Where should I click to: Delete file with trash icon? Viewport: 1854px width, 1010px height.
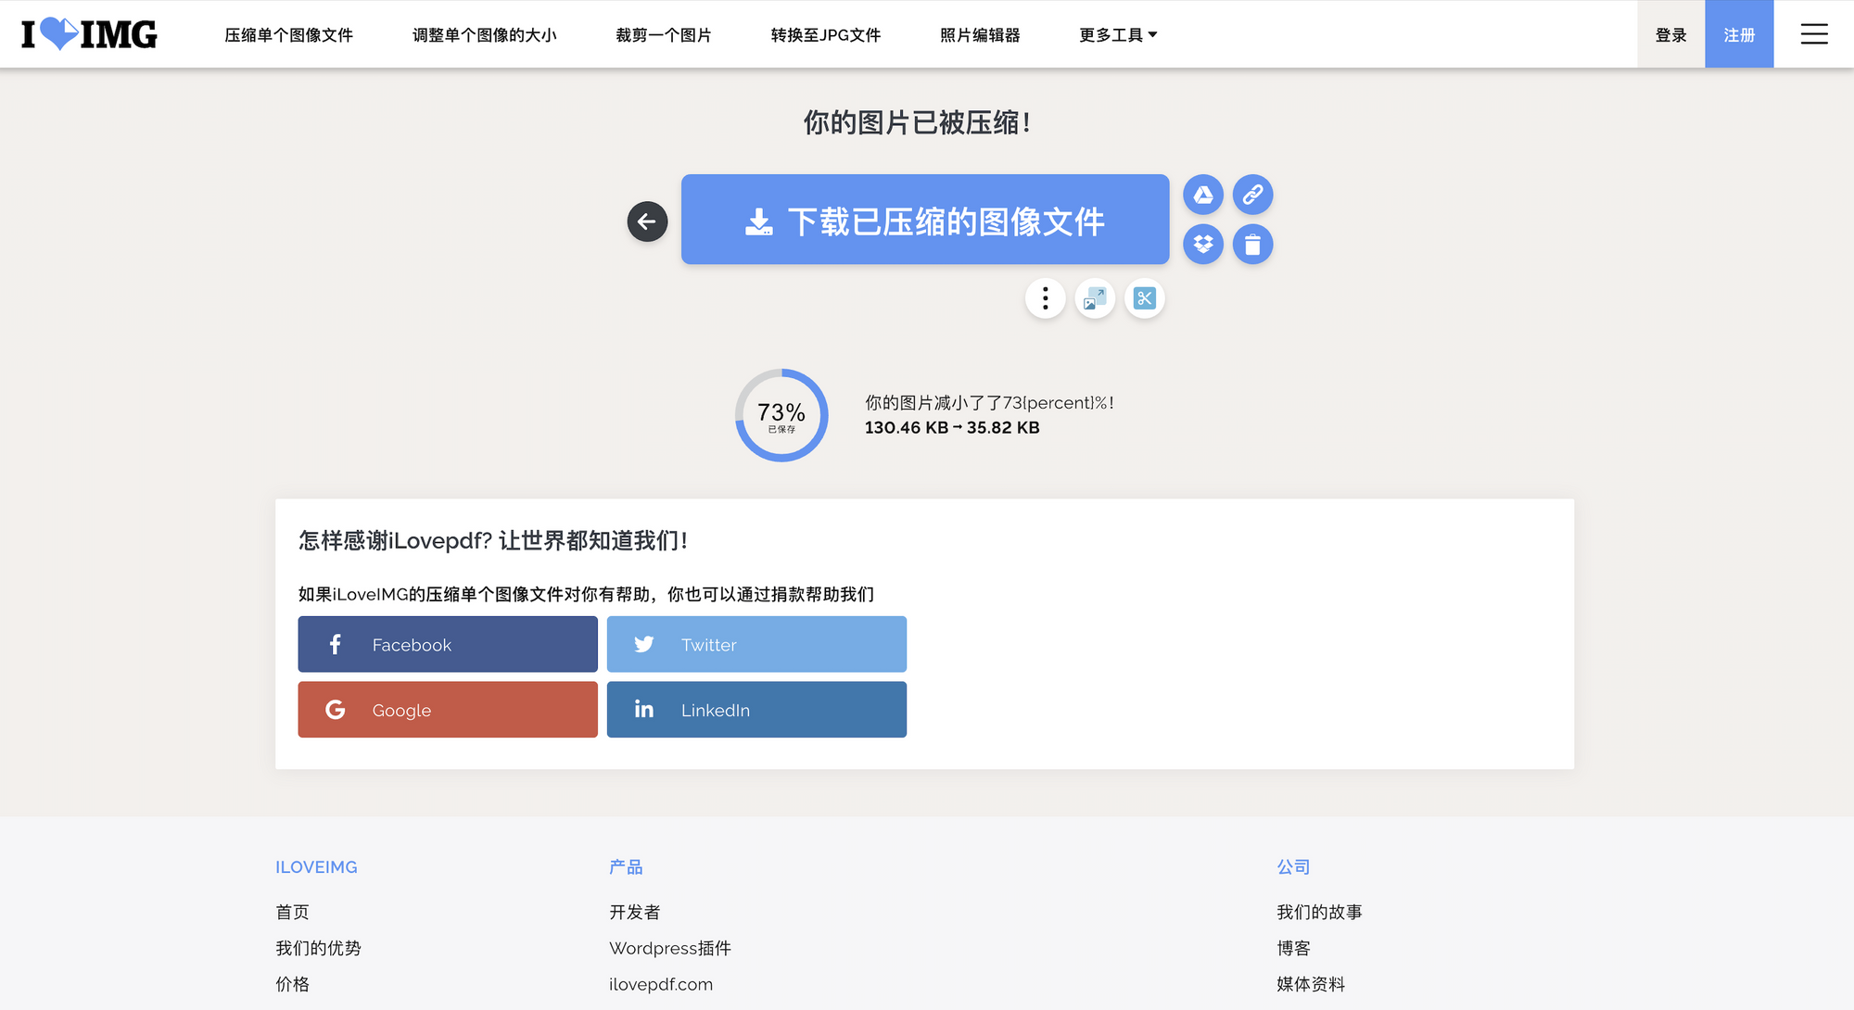point(1252,245)
